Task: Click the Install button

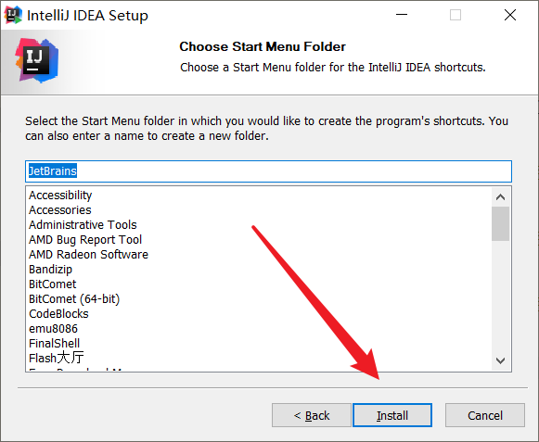Action: tap(392, 415)
